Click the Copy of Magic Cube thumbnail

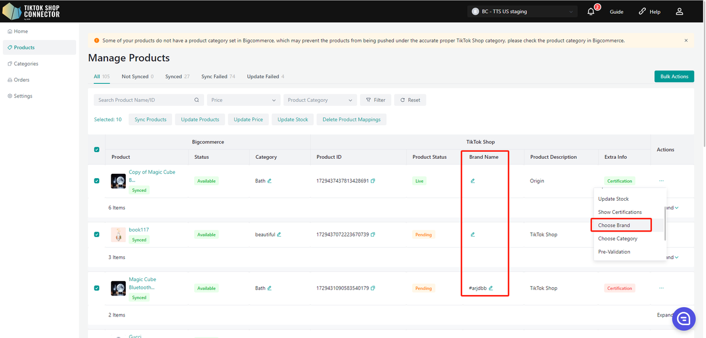(118, 181)
